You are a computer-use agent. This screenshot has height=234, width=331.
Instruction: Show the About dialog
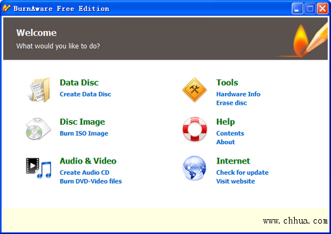tap(226, 142)
